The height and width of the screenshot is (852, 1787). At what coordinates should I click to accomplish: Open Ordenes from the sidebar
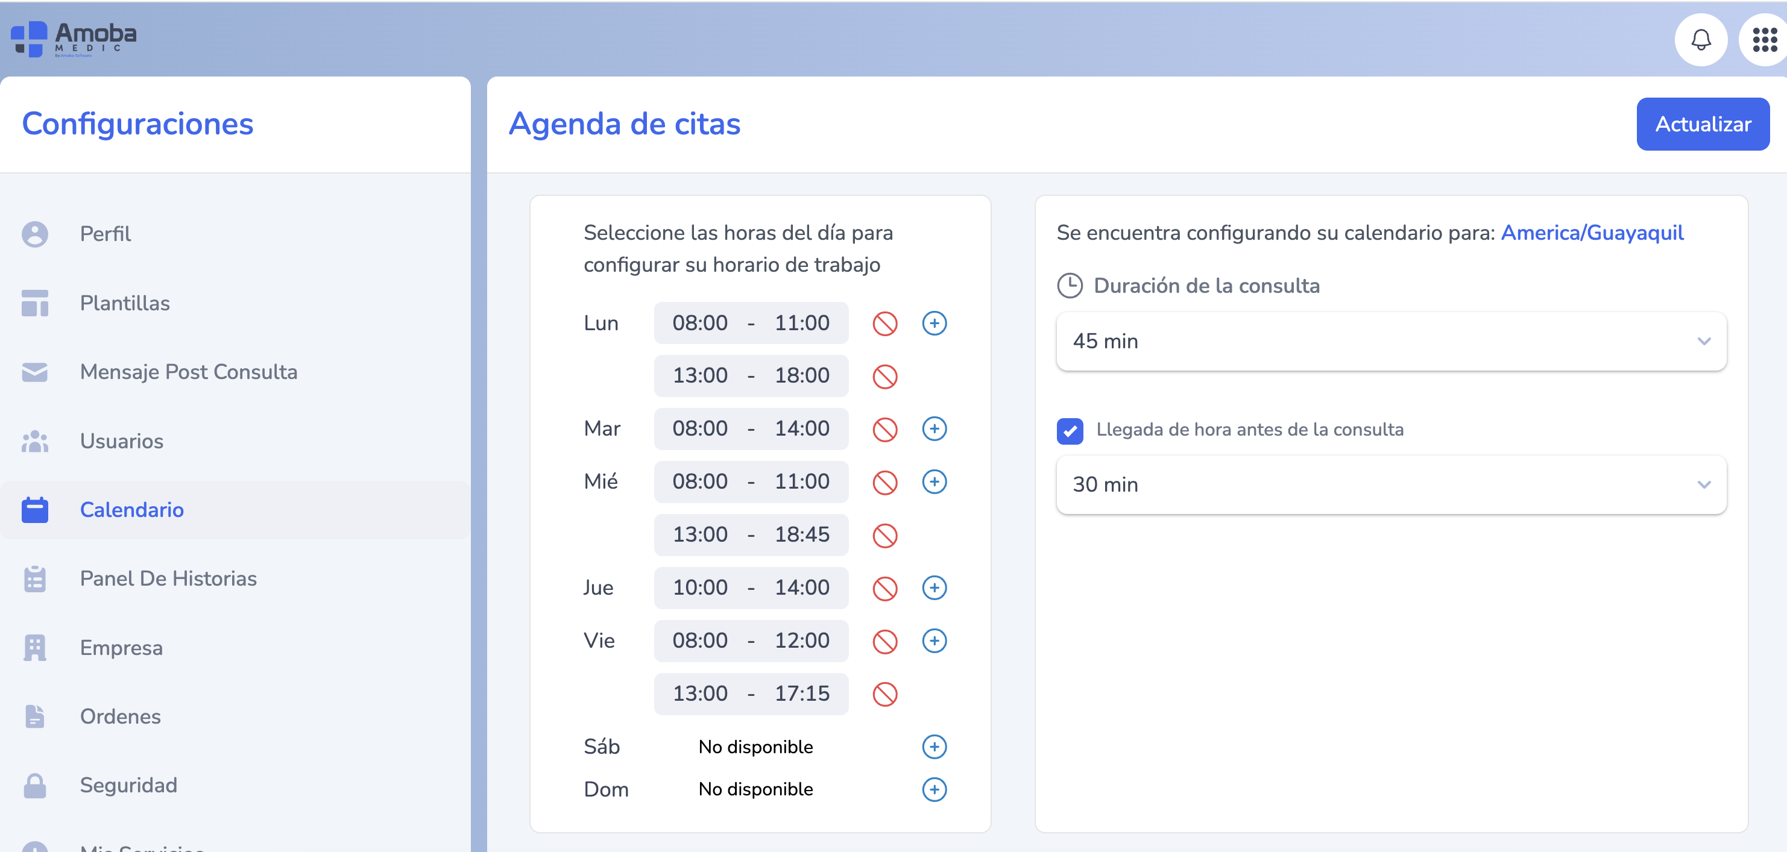(119, 716)
